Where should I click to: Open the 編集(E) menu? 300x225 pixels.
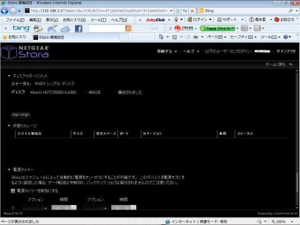pyautogui.click(x=35, y=20)
